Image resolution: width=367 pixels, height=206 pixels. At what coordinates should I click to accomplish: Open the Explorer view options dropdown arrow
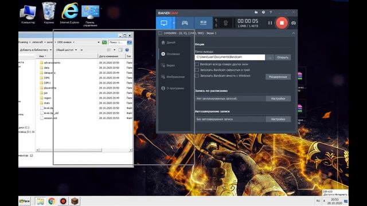coord(115,50)
